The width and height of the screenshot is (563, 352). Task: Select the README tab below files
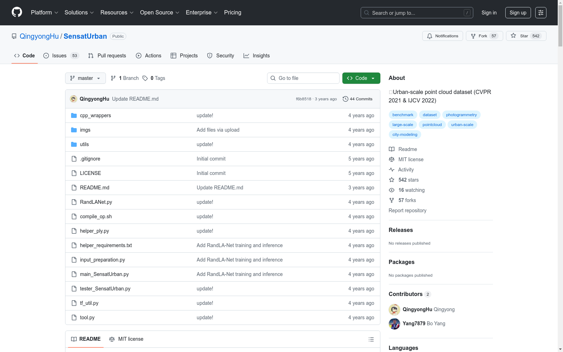(86, 339)
